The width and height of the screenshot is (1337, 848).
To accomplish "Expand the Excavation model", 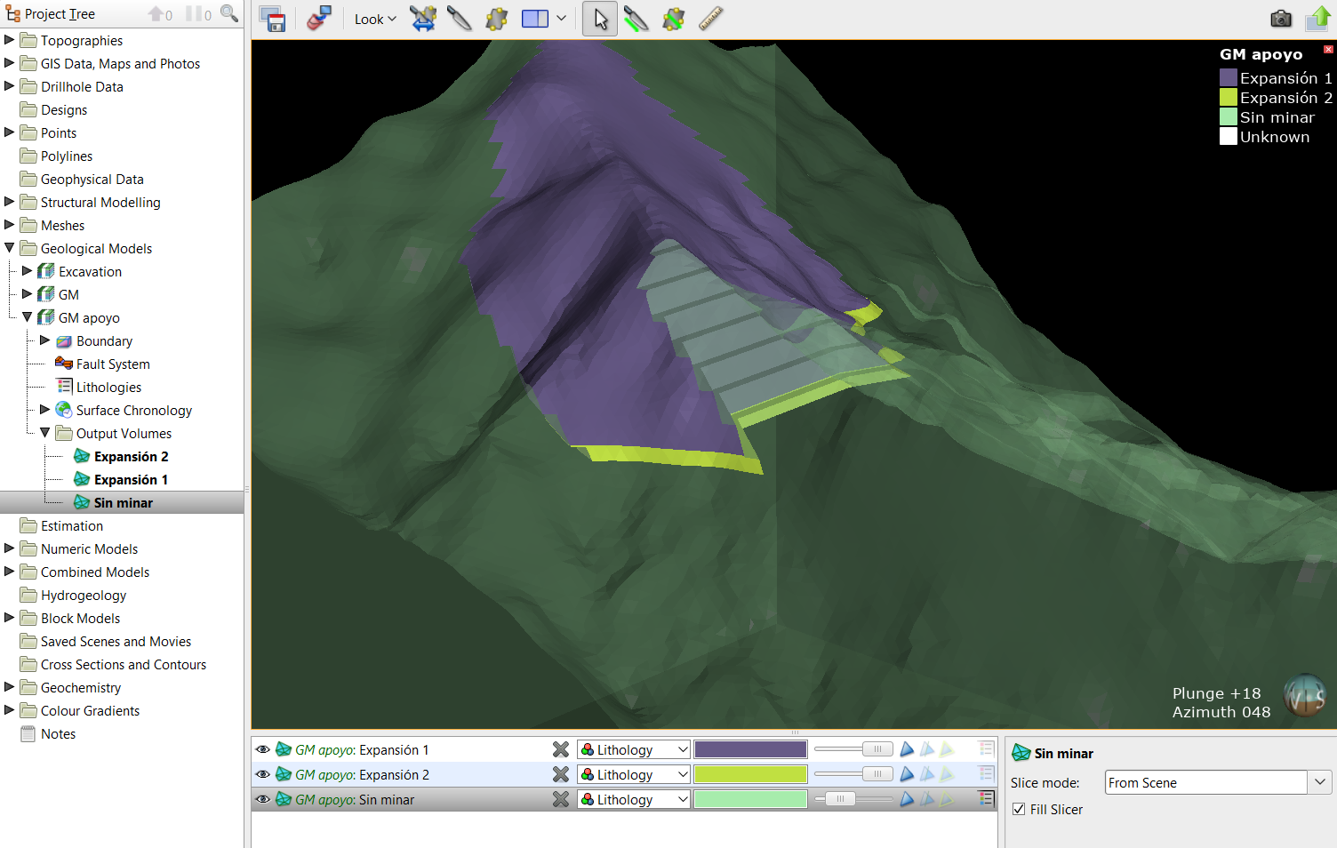I will [x=28, y=270].
